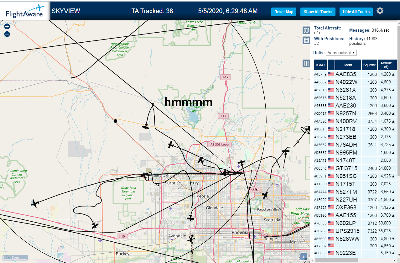Open settings via the gear icon
Viewport: 400px width, 263px height.
tap(380, 11)
